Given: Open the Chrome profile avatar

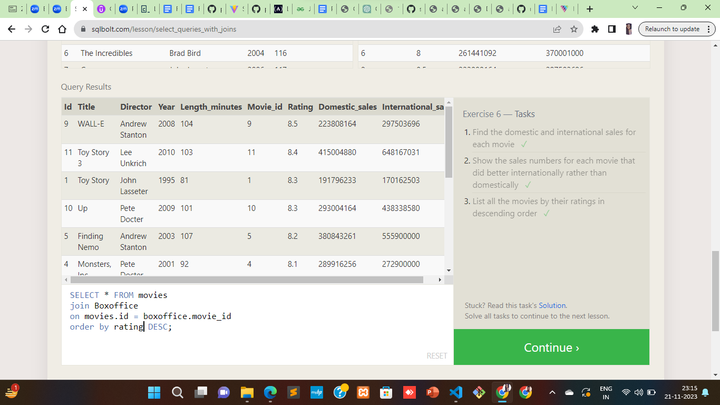Looking at the screenshot, I should [629, 29].
